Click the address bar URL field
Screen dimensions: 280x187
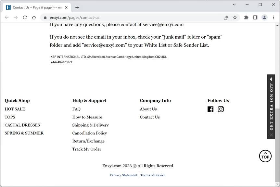[130, 18]
